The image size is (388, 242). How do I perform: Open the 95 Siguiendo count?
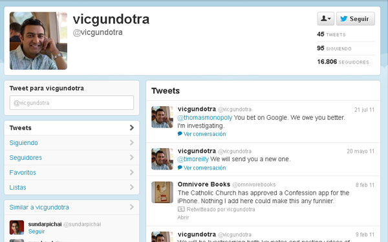tap(334, 49)
